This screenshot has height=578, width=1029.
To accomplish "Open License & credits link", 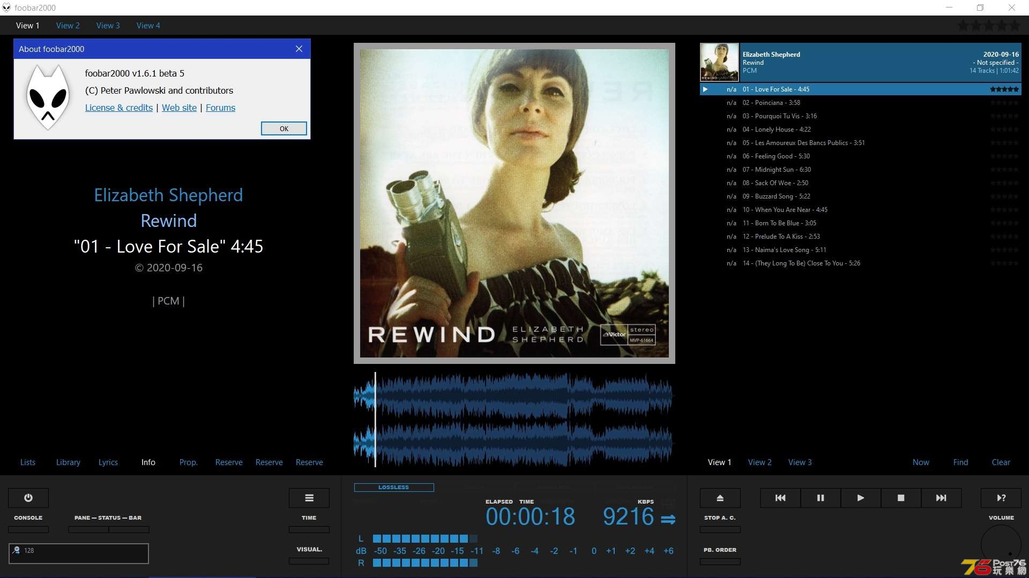I will 119,108.
